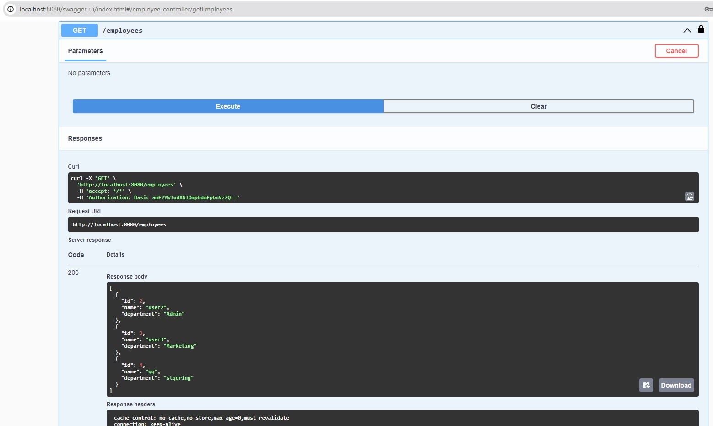Click the "user3" name value in the response
713x426 pixels.
click(156, 339)
